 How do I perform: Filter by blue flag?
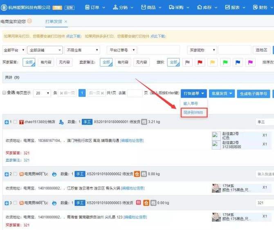coord(238,62)
